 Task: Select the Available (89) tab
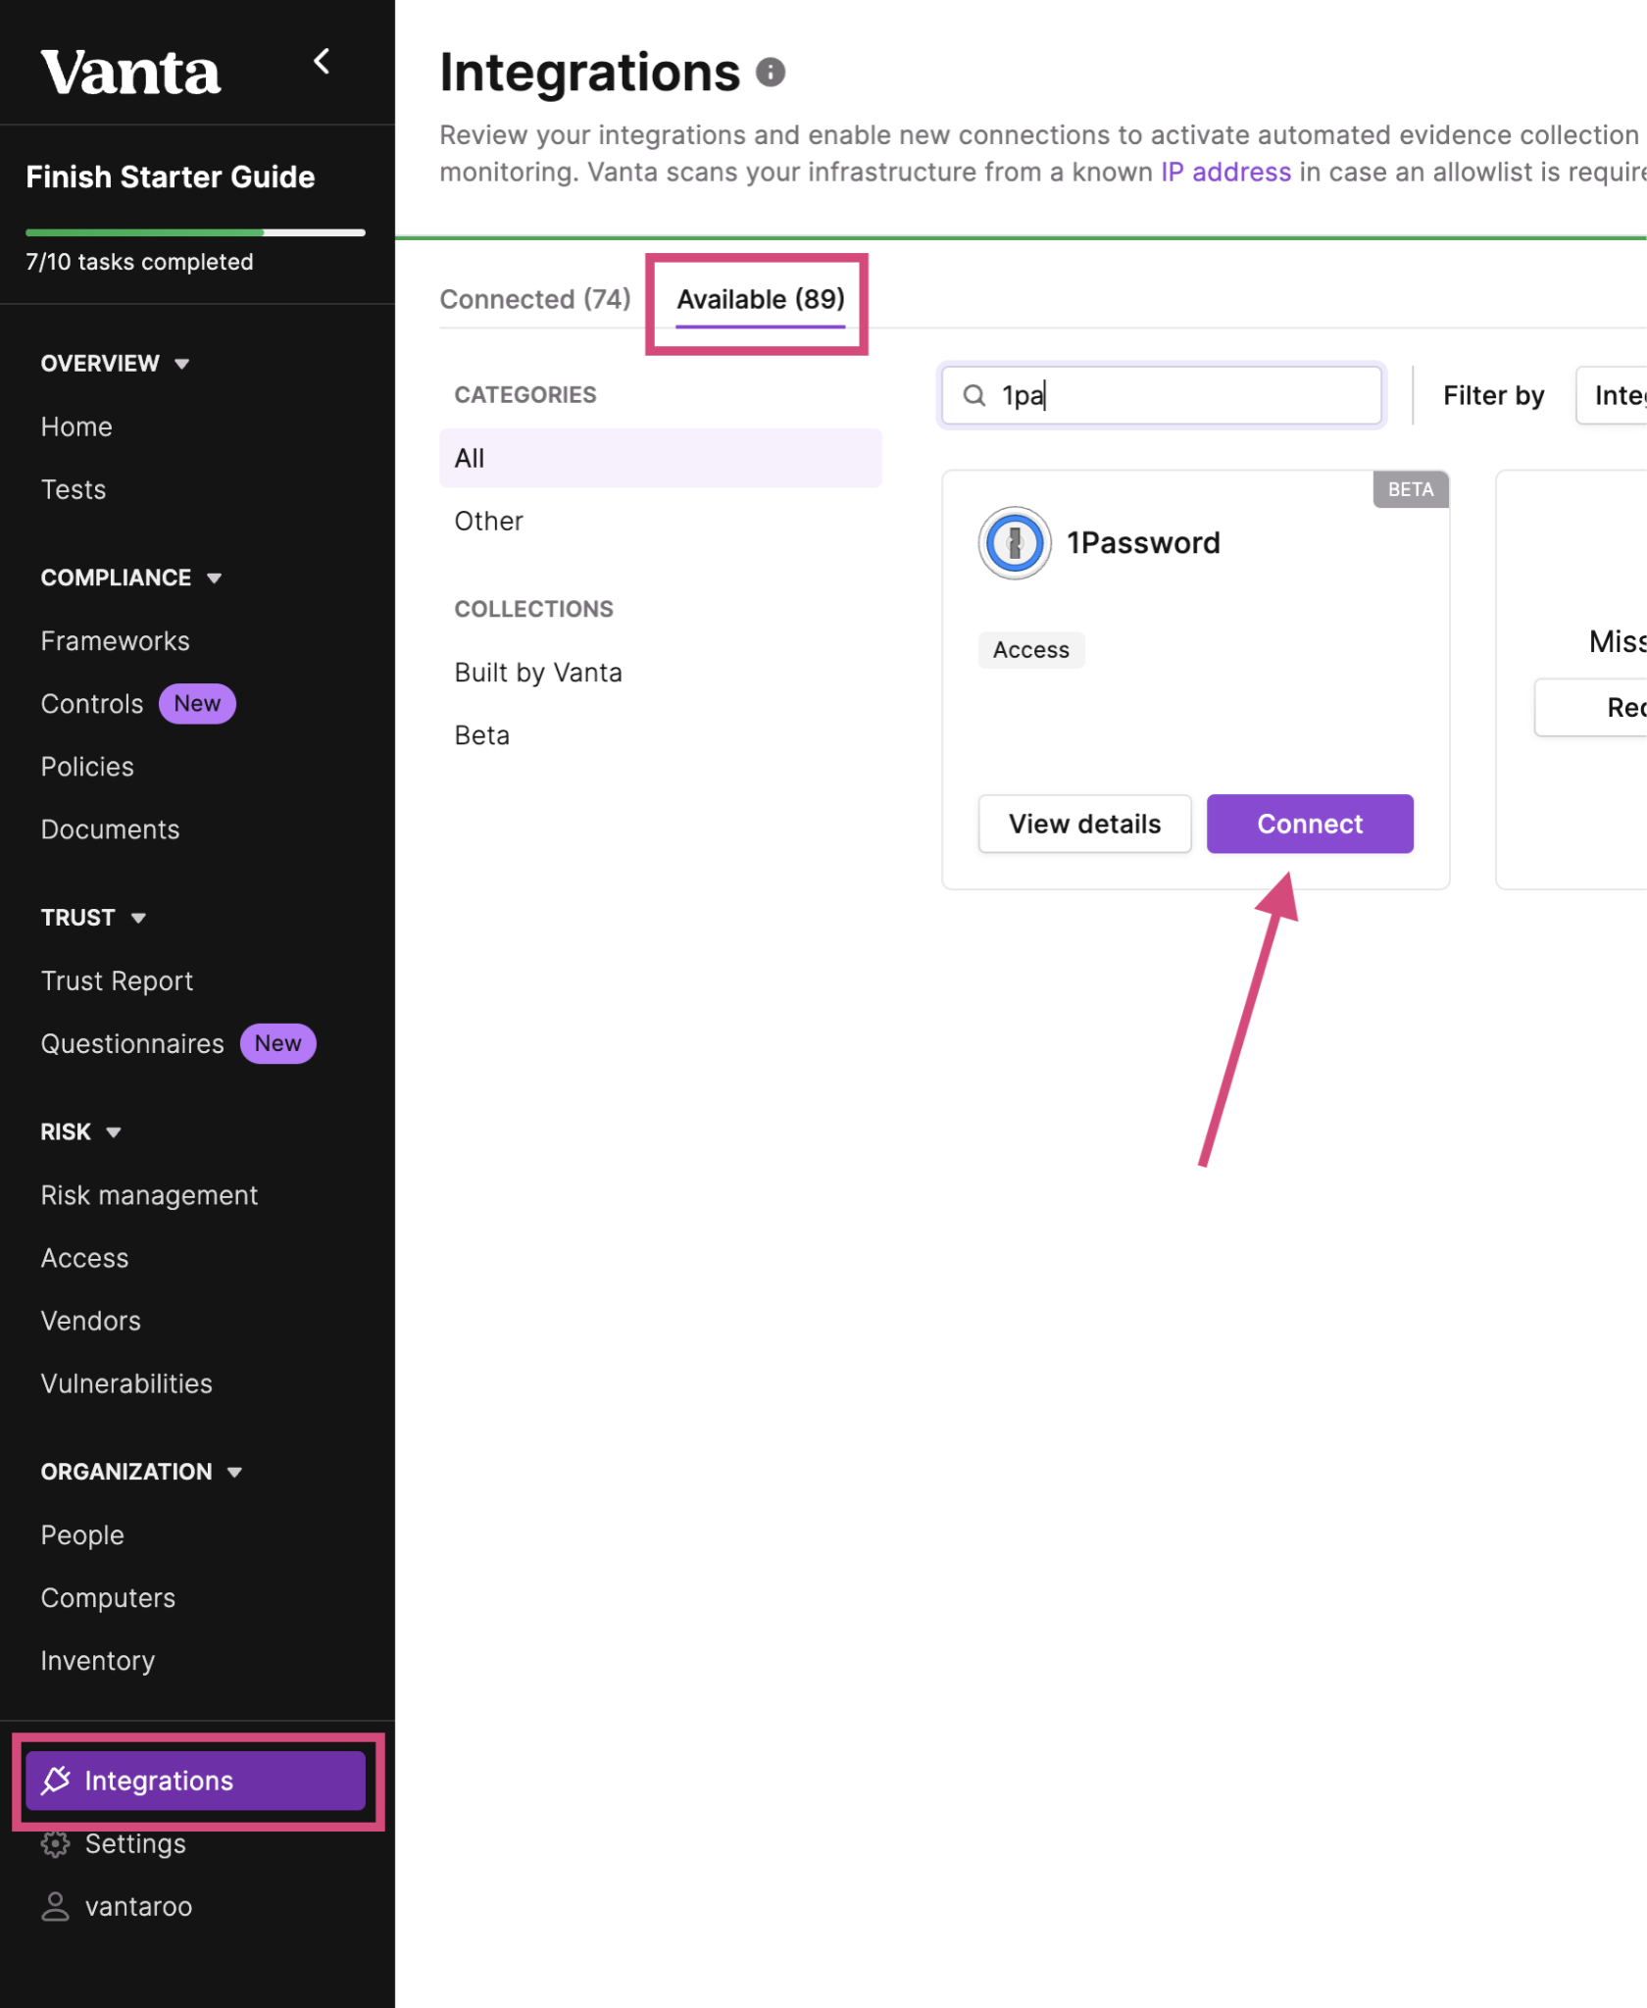(x=761, y=299)
